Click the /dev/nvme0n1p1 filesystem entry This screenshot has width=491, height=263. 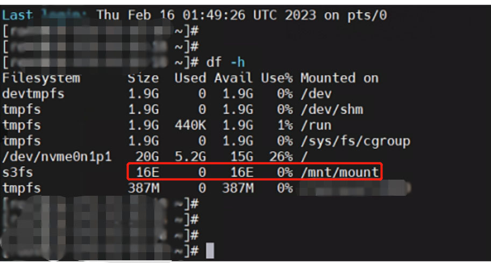point(56,157)
